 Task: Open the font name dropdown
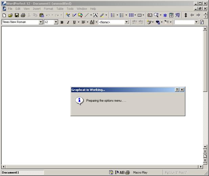pyautogui.click(x=41, y=22)
